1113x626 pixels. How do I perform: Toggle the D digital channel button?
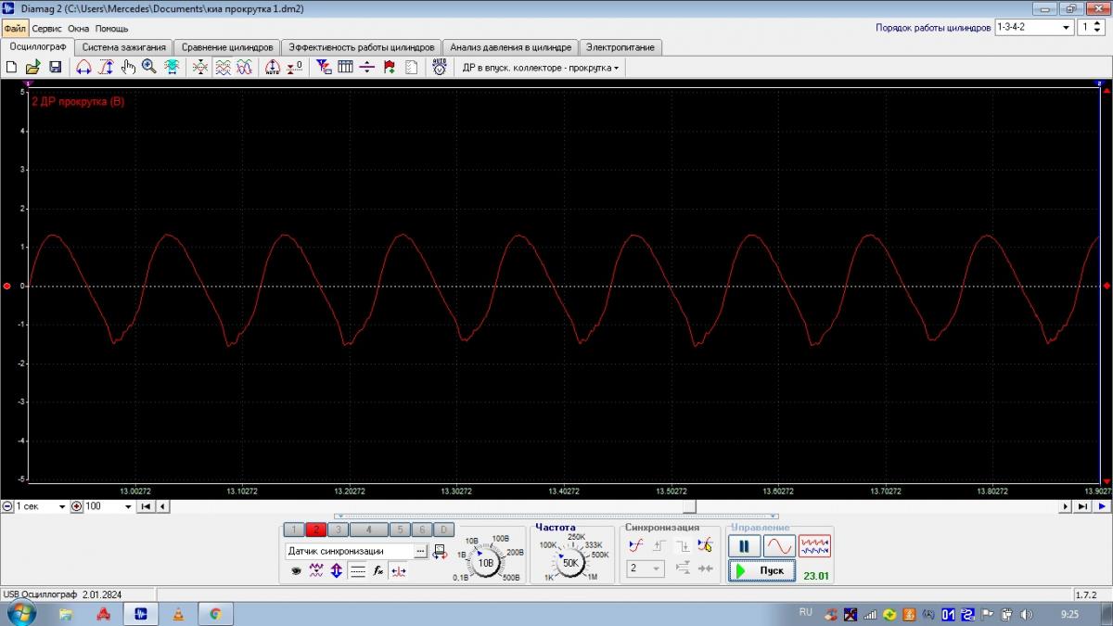[444, 530]
